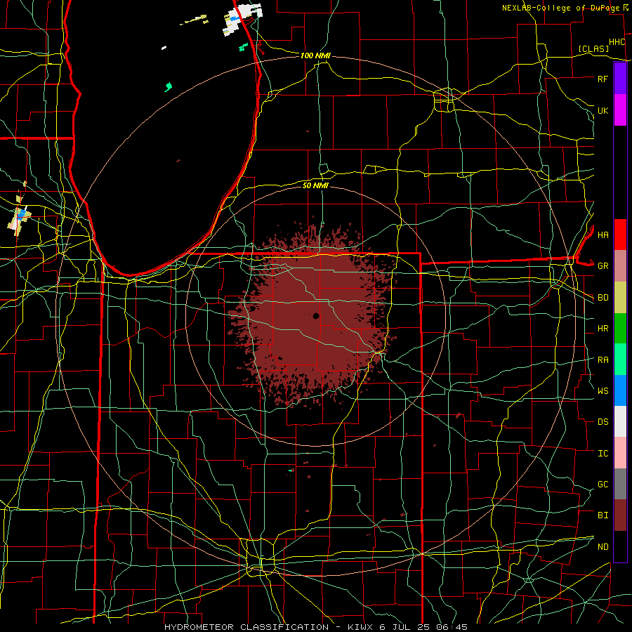Click the ND black legend swatch
632x632 pixels.
point(620,546)
